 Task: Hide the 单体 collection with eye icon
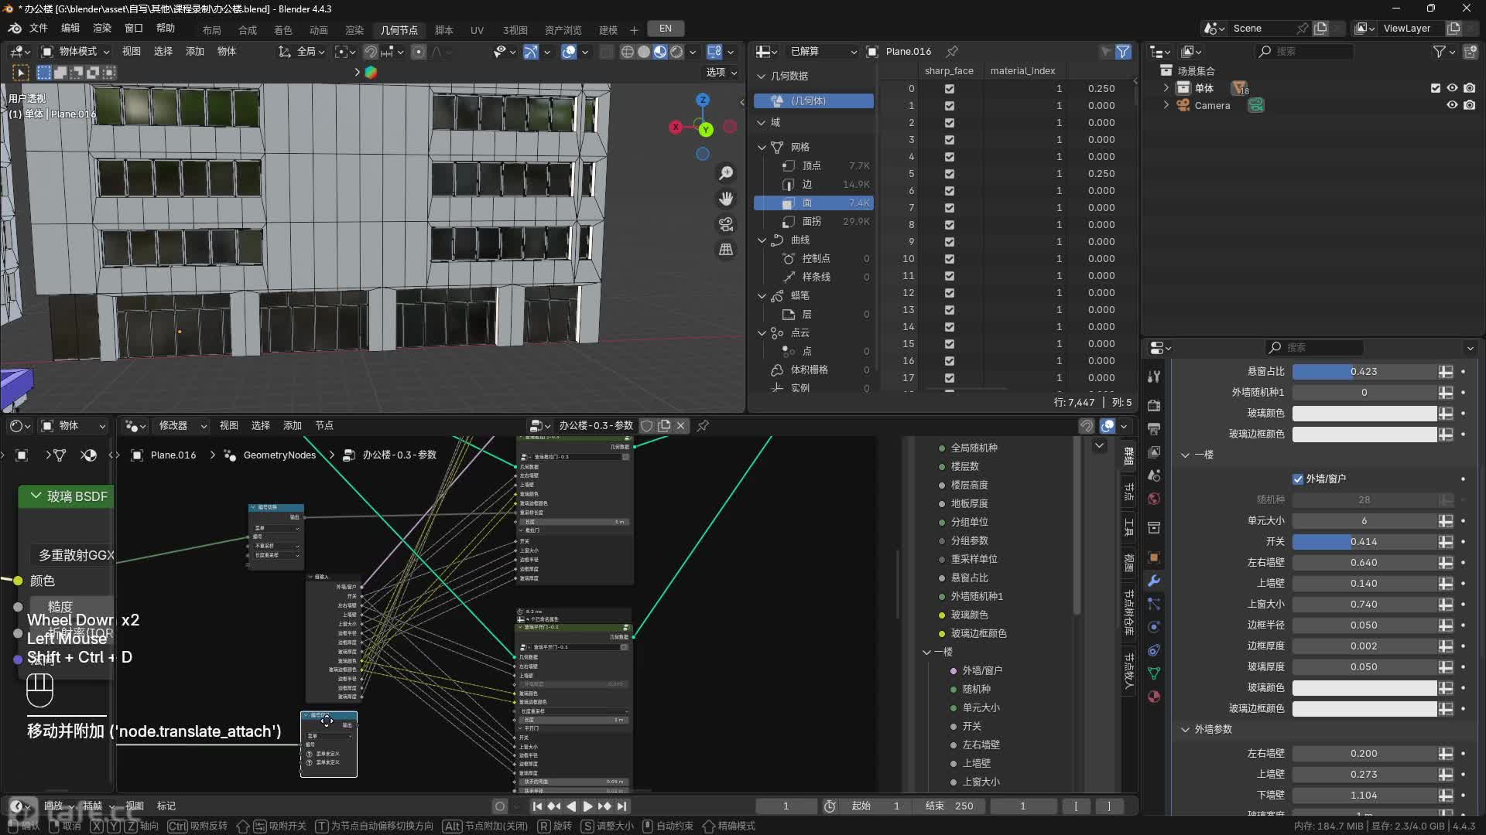click(1452, 88)
